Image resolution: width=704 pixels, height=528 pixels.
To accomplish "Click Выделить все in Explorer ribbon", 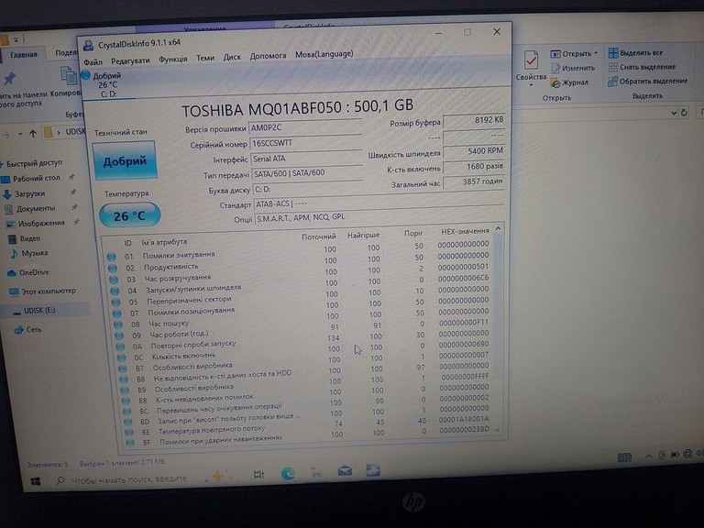I will click(636, 53).
